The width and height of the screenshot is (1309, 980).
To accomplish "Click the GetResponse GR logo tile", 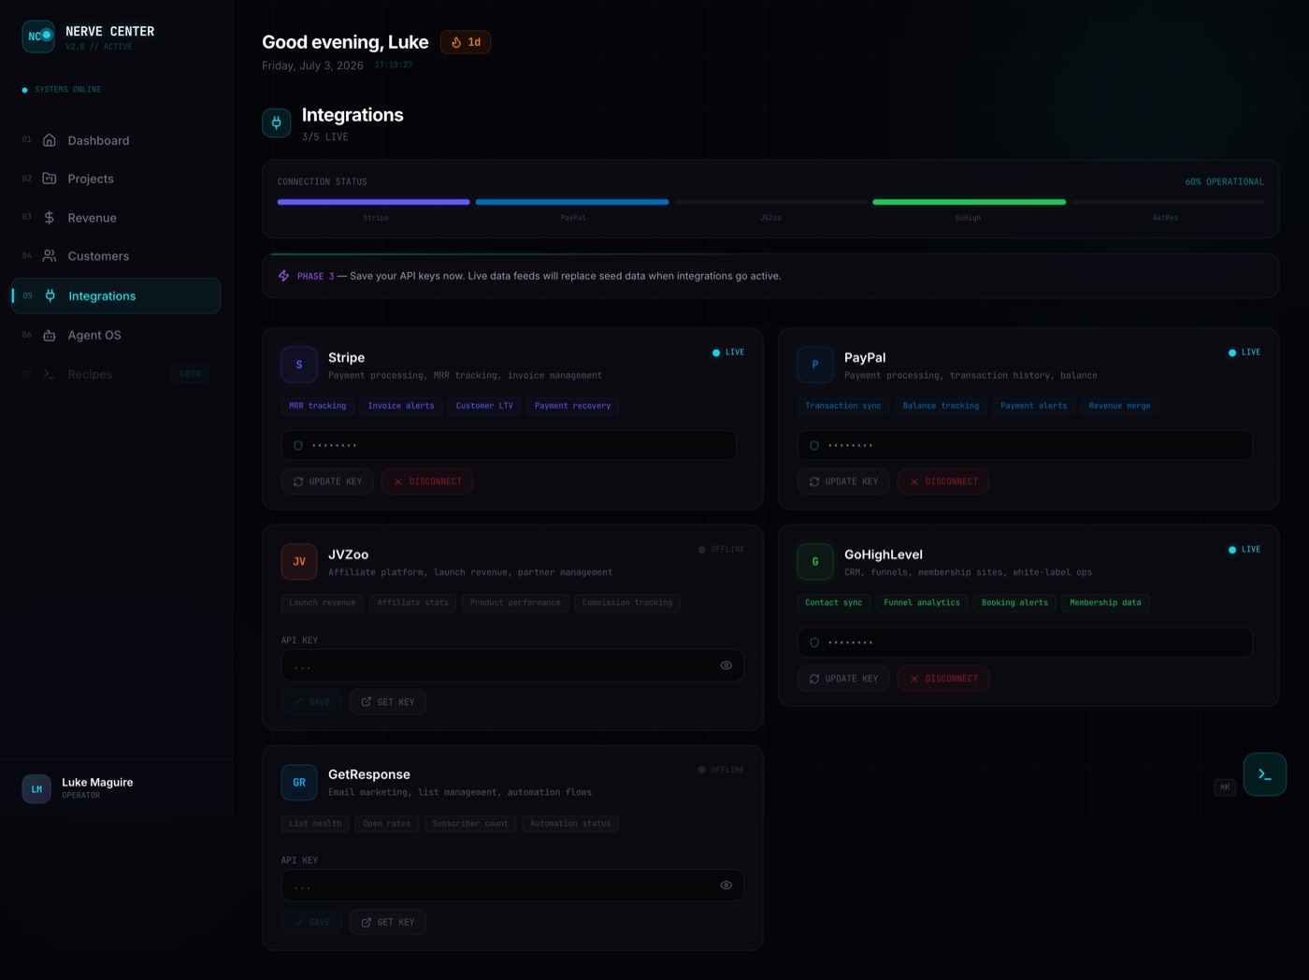I will pyautogui.click(x=299, y=783).
